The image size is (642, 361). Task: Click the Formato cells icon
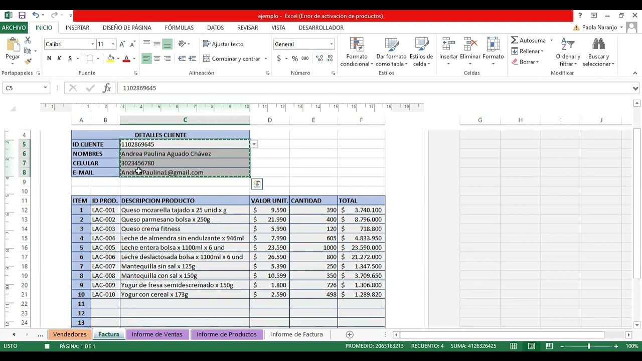tap(493, 44)
